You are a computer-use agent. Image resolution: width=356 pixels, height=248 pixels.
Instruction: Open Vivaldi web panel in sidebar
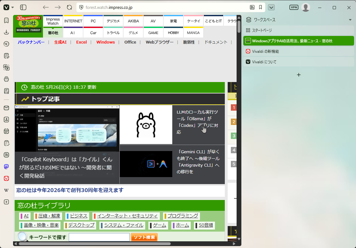click(6, 178)
